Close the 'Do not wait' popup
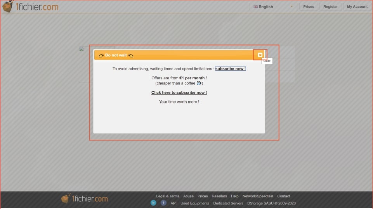 [260, 55]
